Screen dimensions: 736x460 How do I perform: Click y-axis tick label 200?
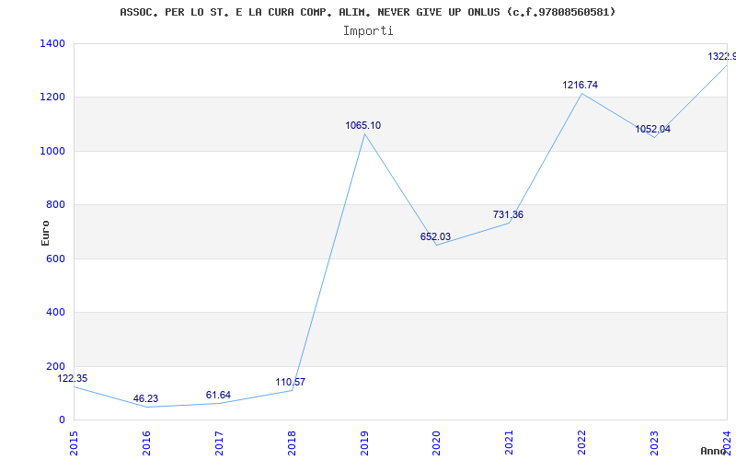coord(56,366)
